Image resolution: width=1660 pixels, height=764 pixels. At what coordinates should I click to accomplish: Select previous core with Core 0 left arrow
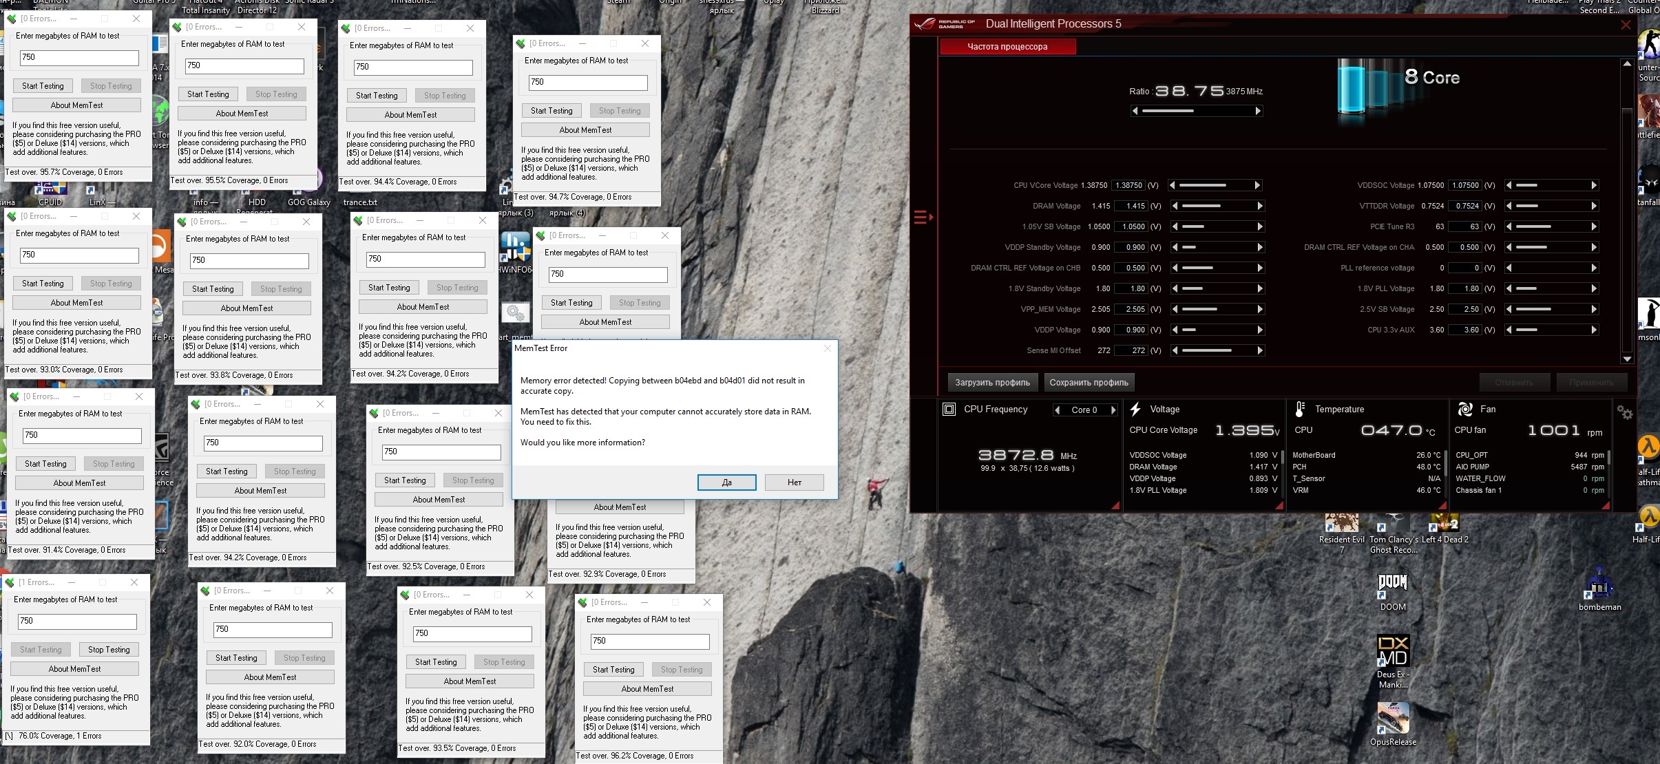(1057, 410)
